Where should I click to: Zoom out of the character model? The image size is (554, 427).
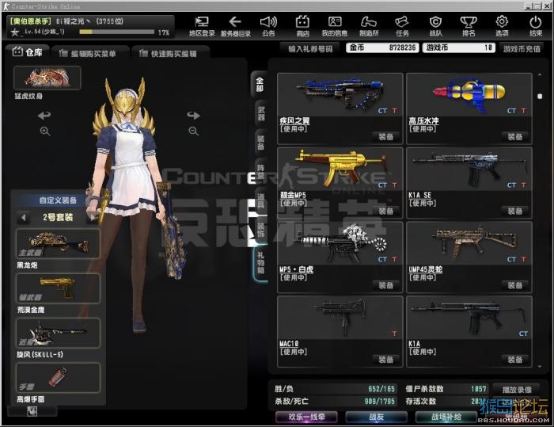click(x=193, y=132)
